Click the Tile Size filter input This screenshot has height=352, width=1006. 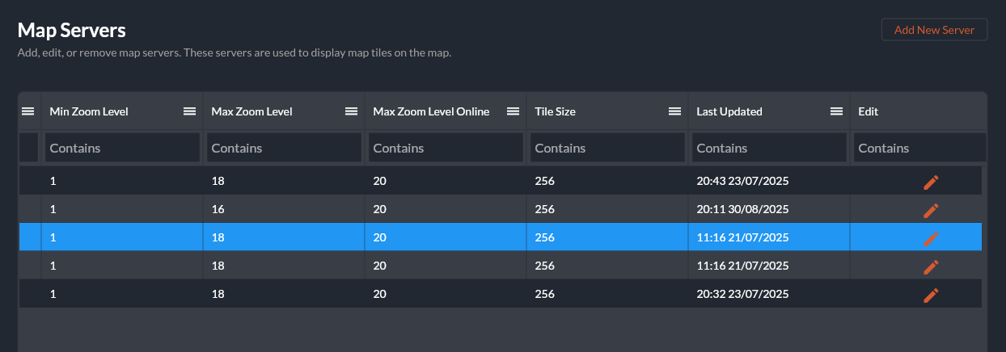(x=607, y=148)
